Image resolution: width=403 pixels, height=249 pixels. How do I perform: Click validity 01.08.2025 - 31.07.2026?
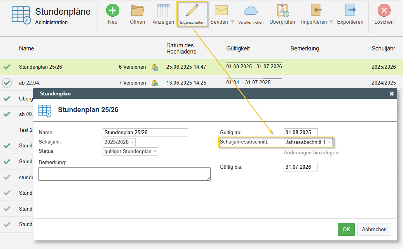[x=254, y=66]
